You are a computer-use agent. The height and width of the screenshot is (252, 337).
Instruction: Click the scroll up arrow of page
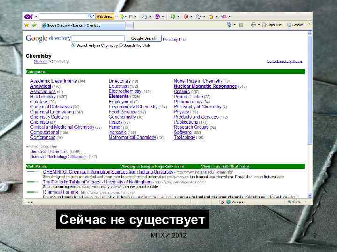coord(310,33)
